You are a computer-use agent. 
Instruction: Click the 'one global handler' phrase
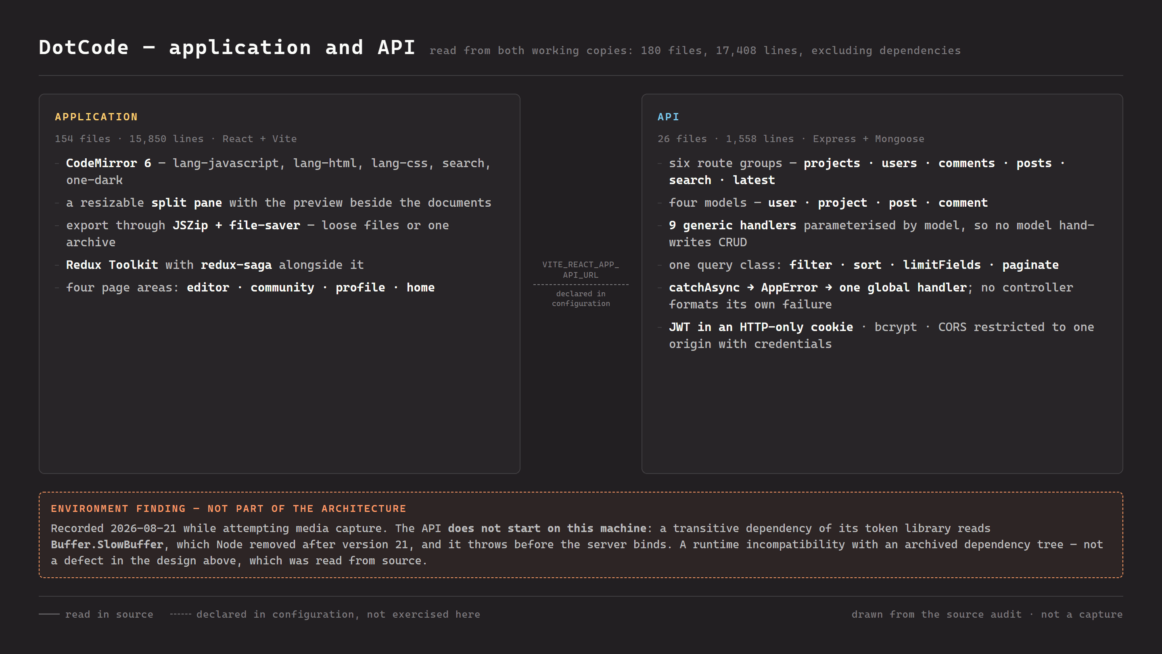903,287
